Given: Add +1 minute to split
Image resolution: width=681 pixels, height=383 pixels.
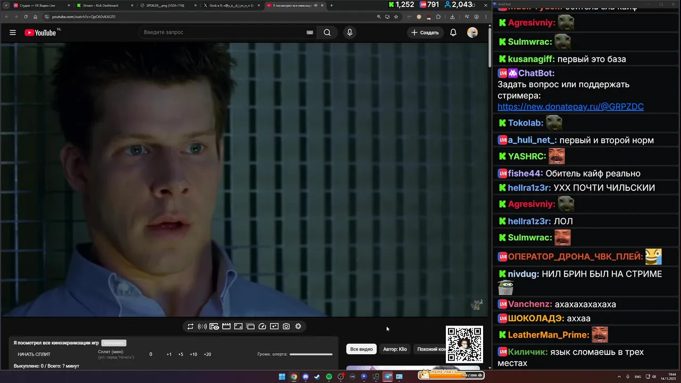Looking at the screenshot, I should pyautogui.click(x=169, y=354).
